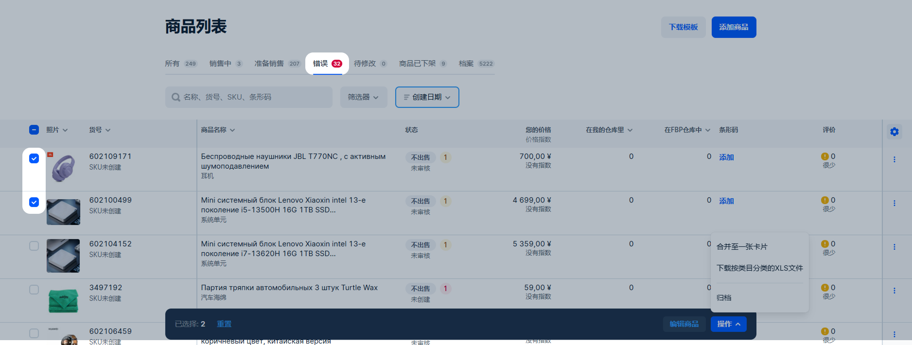Viewport: 912px width, 345px height.
Task: Switch to 商品已下架 tab
Action: 423,64
